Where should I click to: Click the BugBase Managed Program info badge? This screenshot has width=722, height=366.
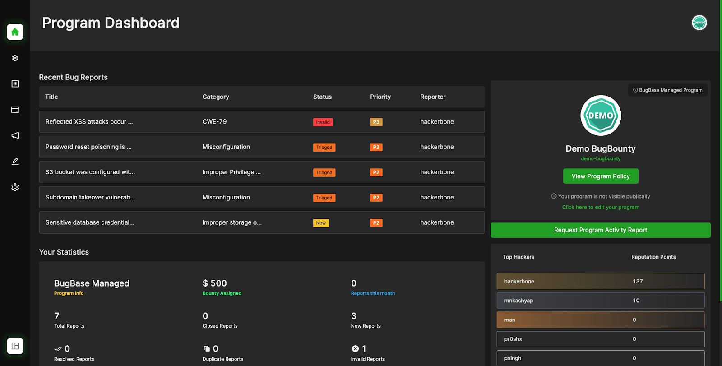pyautogui.click(x=668, y=90)
